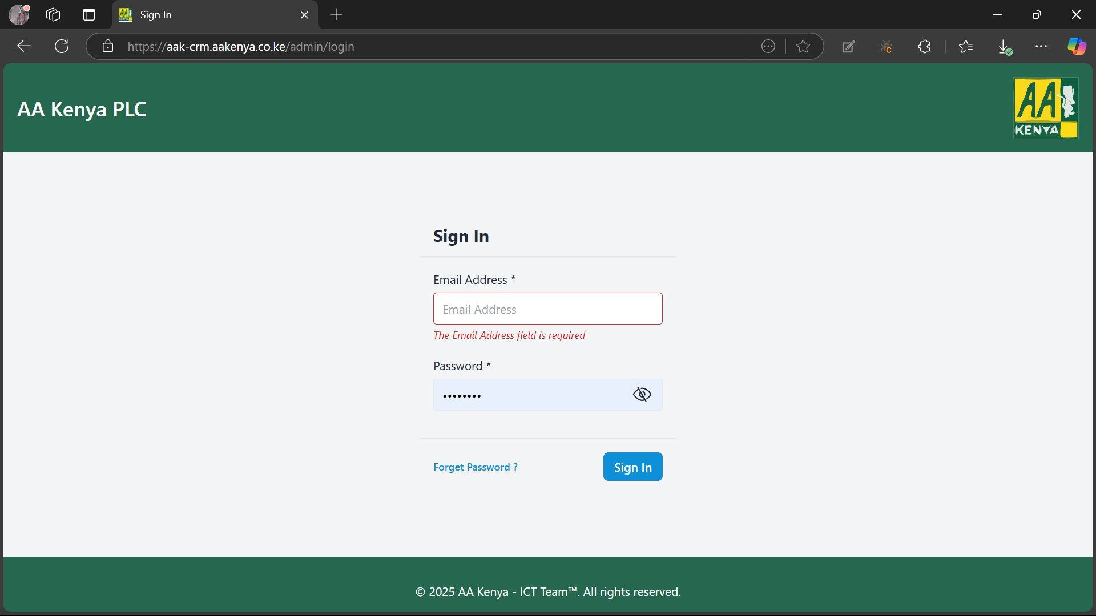Open Settings and more ellipsis menu
The image size is (1096, 616).
pyautogui.click(x=1041, y=47)
